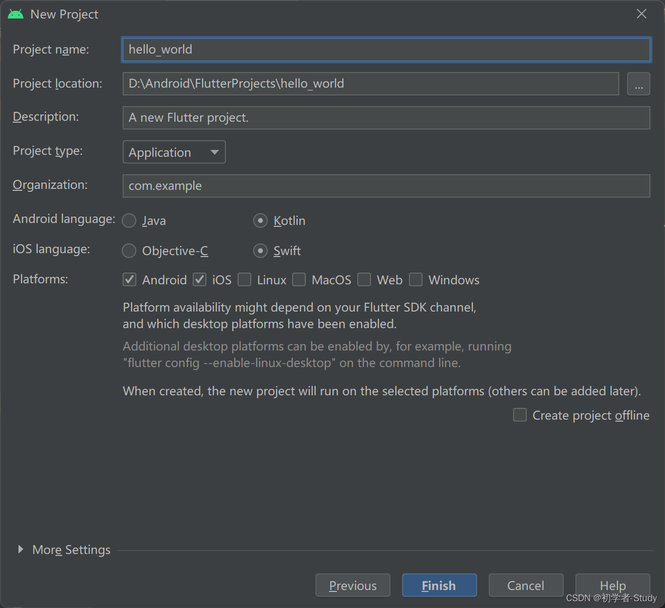
Task: Select Kotlin as Android language
Action: [260, 221]
